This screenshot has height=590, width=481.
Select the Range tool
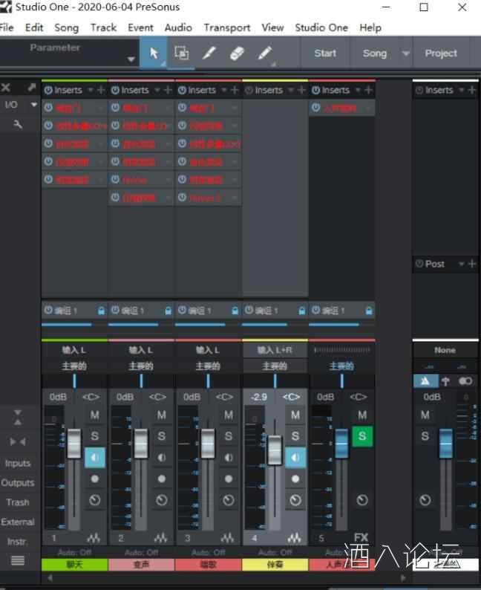pos(181,54)
